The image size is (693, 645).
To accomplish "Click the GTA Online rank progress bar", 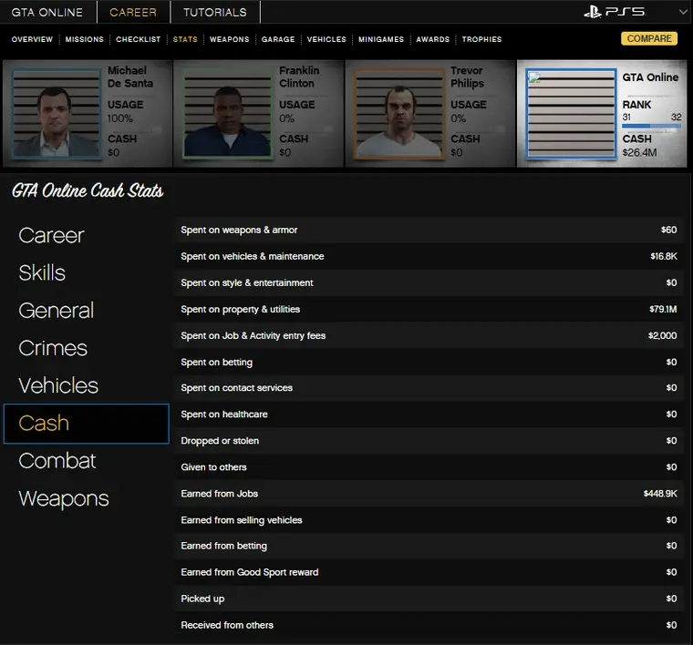I will [x=651, y=127].
